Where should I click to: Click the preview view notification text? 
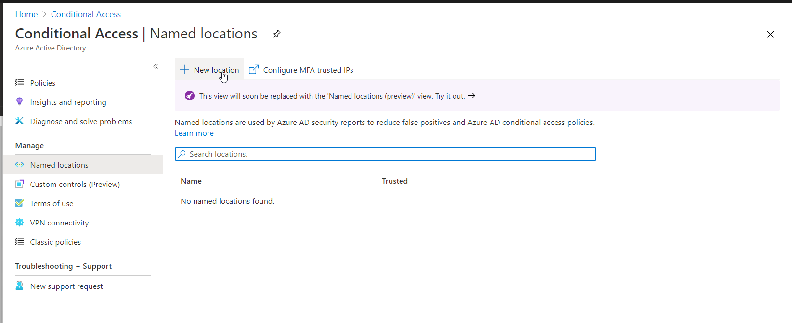[x=332, y=96]
